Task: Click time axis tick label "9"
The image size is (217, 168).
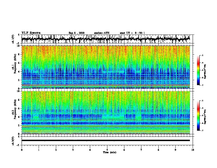Action: pyautogui.click(x=175, y=150)
